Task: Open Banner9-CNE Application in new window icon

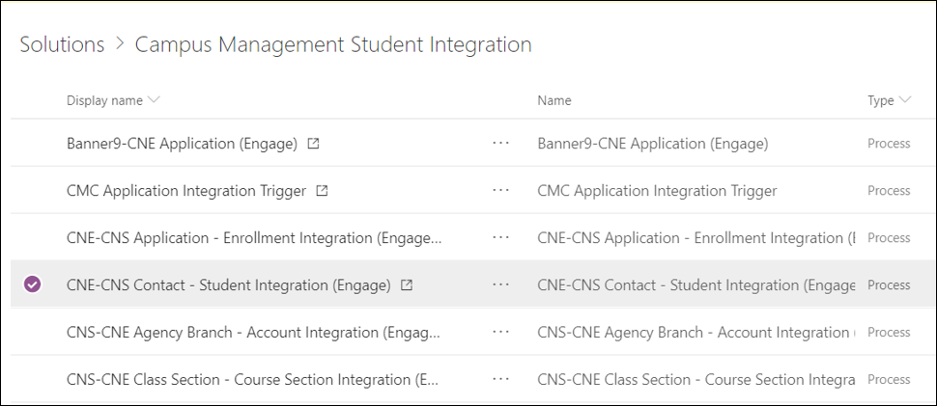Action: click(313, 144)
